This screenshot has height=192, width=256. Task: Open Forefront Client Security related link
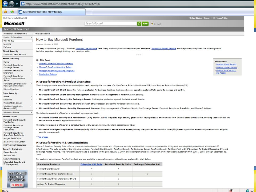click(226, 64)
